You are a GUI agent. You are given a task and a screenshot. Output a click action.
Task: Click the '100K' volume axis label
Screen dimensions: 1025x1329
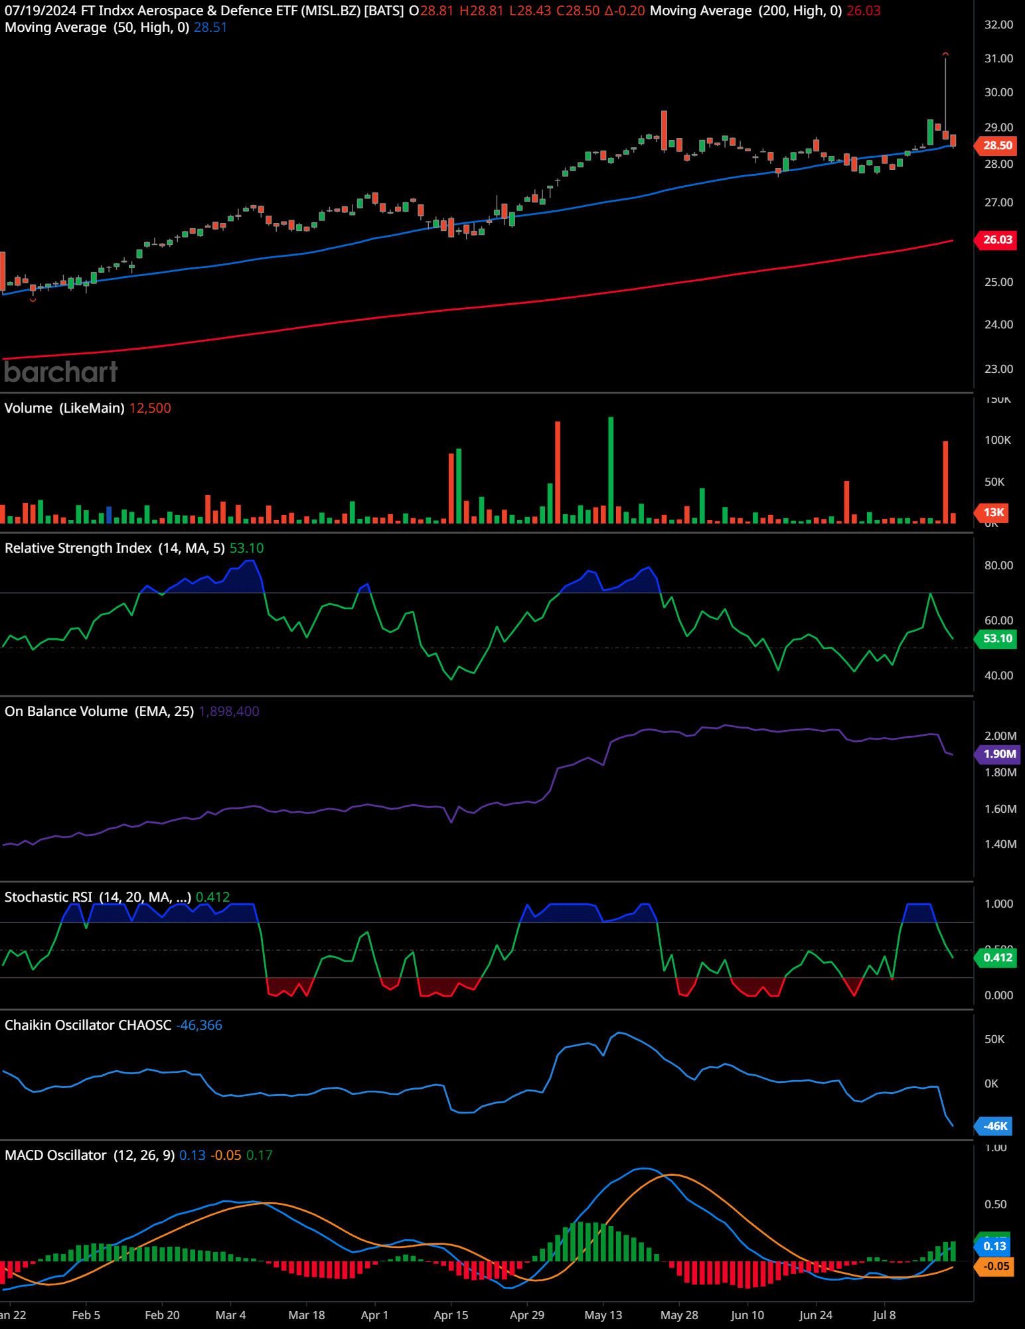point(998,440)
